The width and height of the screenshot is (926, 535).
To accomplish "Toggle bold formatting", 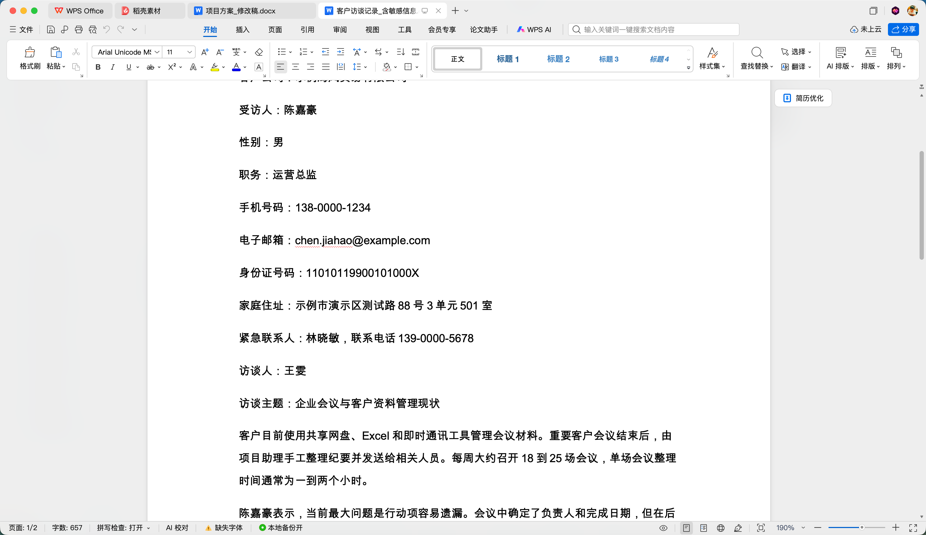I will [98, 67].
